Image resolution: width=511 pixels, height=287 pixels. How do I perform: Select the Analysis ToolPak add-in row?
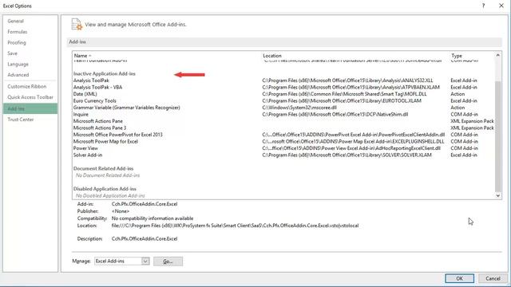(x=283, y=81)
